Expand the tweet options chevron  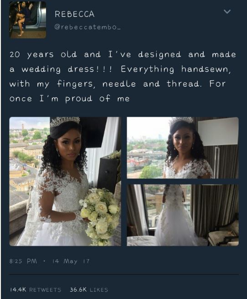227,11
